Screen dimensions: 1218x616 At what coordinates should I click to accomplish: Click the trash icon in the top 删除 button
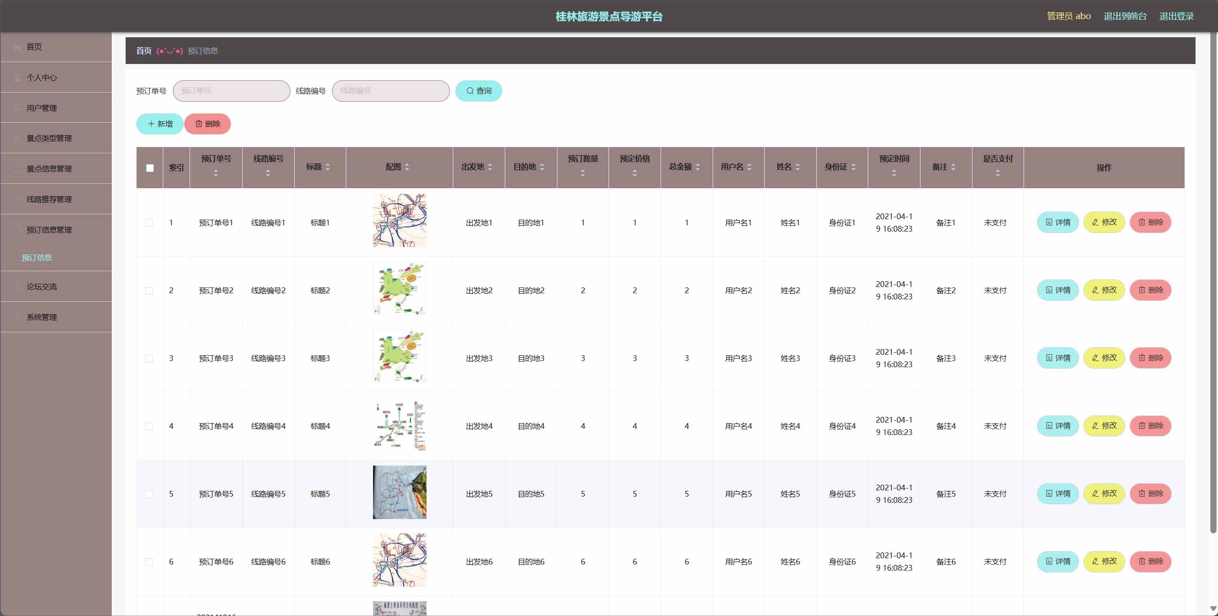point(199,124)
